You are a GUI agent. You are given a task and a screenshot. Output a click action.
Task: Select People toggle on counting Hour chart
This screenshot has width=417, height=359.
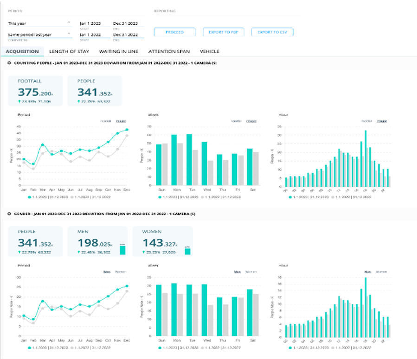[382, 121]
